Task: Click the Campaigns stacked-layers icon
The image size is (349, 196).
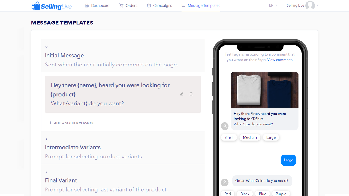Action: pyautogui.click(x=149, y=5)
